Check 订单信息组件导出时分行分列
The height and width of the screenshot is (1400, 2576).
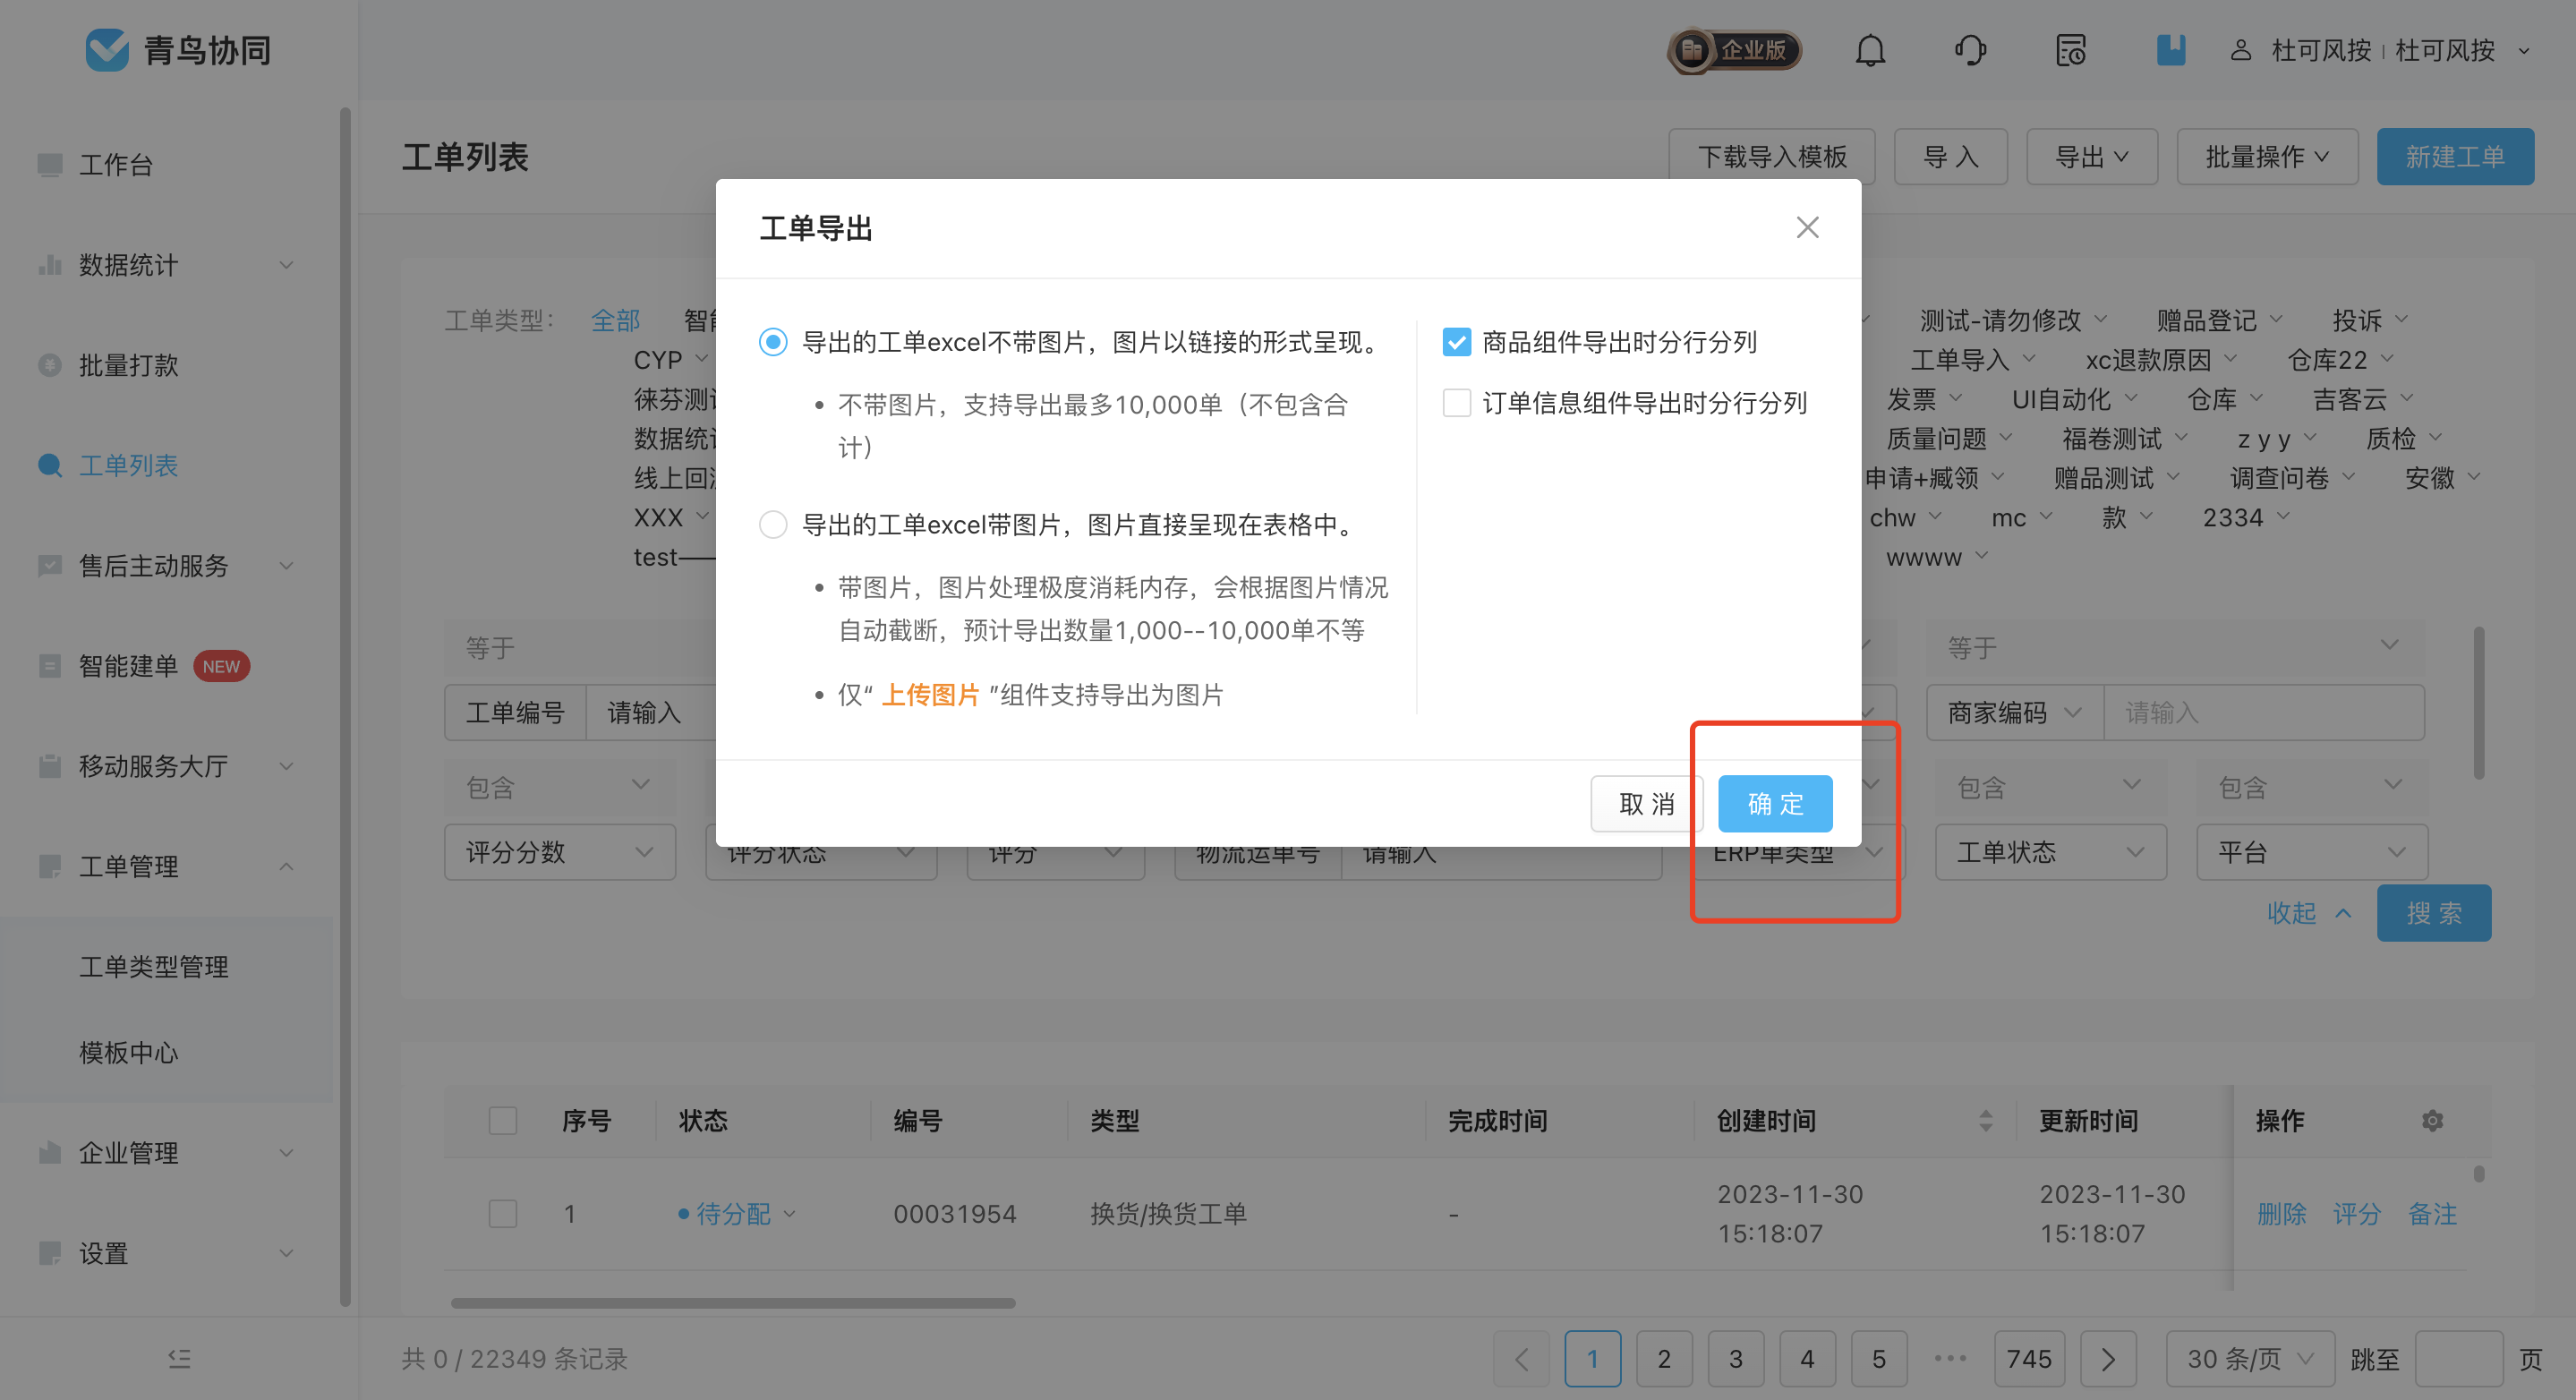point(1457,403)
